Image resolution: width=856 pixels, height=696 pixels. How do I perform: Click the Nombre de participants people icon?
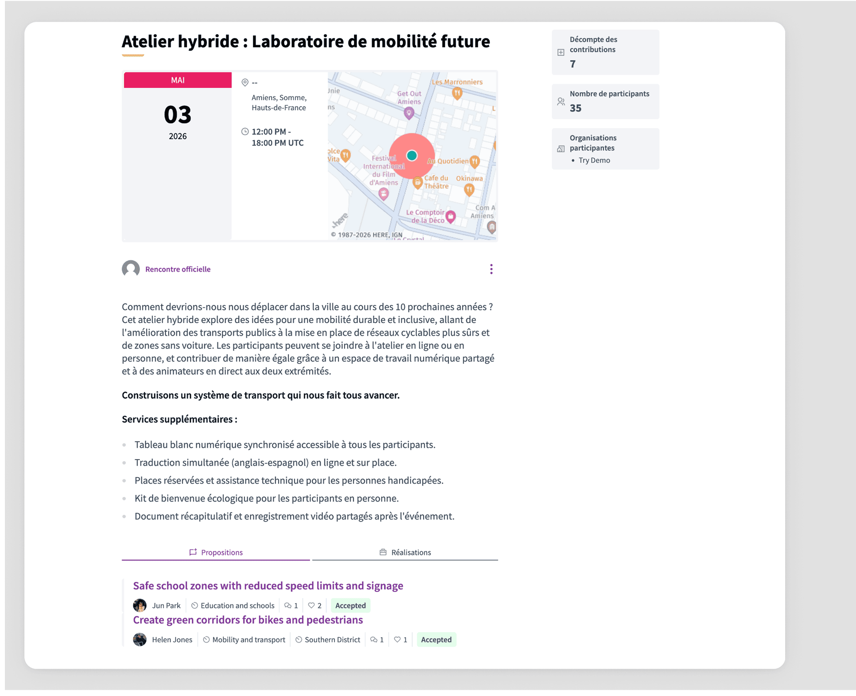(x=560, y=102)
